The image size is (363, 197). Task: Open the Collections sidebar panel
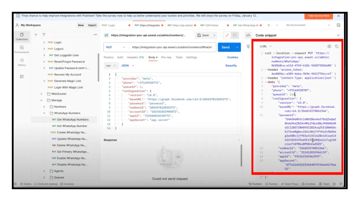tap(22, 36)
